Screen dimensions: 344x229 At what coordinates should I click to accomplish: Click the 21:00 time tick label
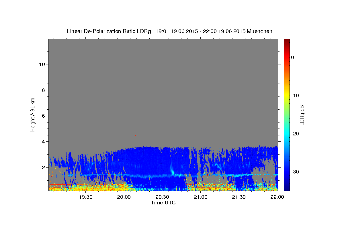pos(201,197)
